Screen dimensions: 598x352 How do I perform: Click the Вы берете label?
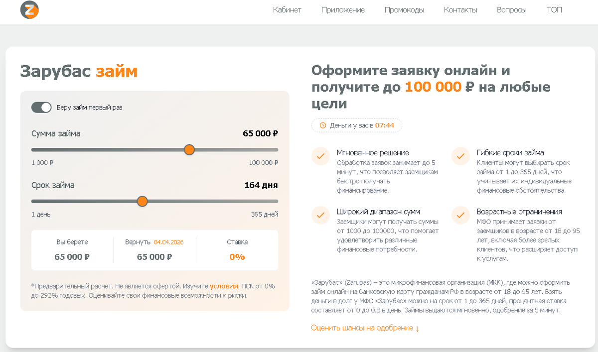coord(72,242)
